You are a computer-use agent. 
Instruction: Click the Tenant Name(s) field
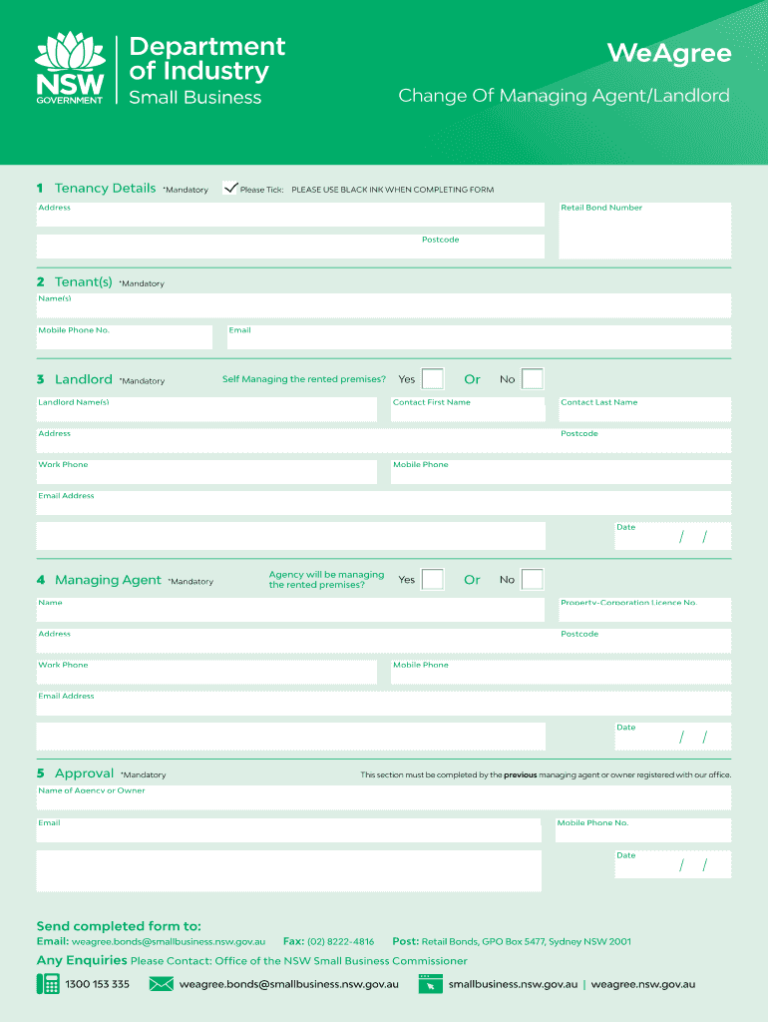[x=384, y=305]
